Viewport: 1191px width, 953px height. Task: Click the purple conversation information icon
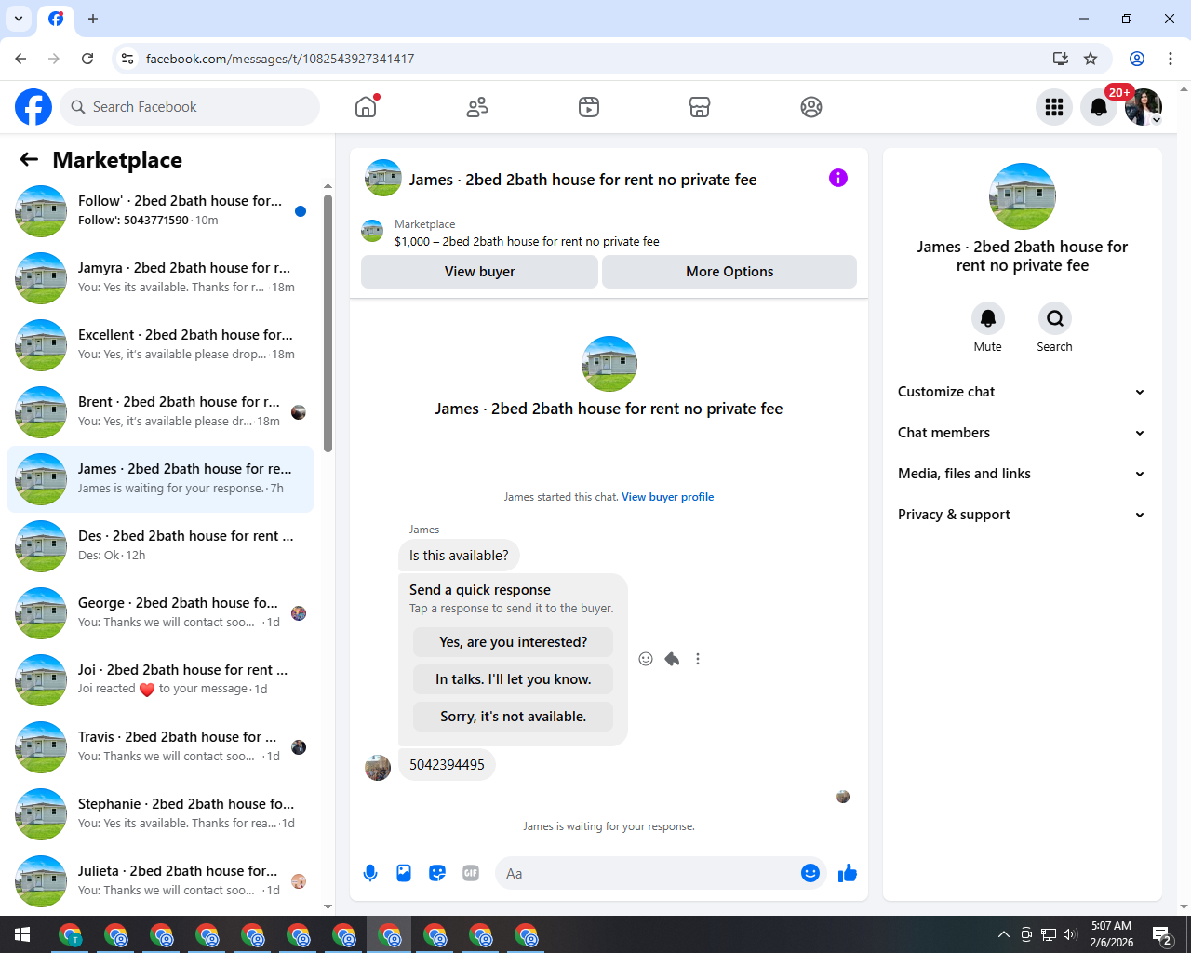[838, 178]
